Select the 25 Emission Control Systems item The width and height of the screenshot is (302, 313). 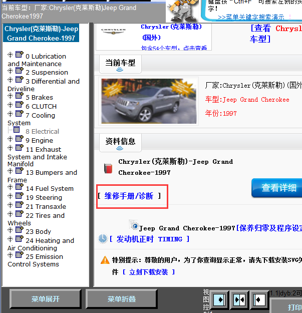tap(36, 260)
